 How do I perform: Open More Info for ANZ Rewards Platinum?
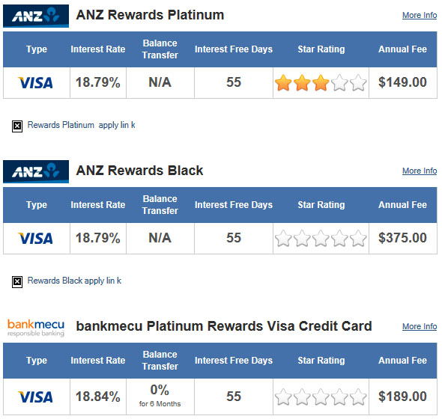(420, 15)
